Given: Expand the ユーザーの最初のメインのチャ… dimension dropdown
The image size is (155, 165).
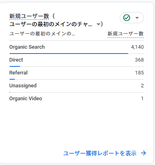Looking at the screenshot, I should tap(99, 24).
